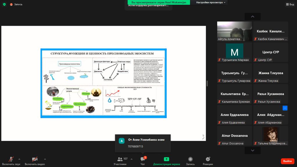
Task: Leave the meeting with Выйти
Action: 287,161
